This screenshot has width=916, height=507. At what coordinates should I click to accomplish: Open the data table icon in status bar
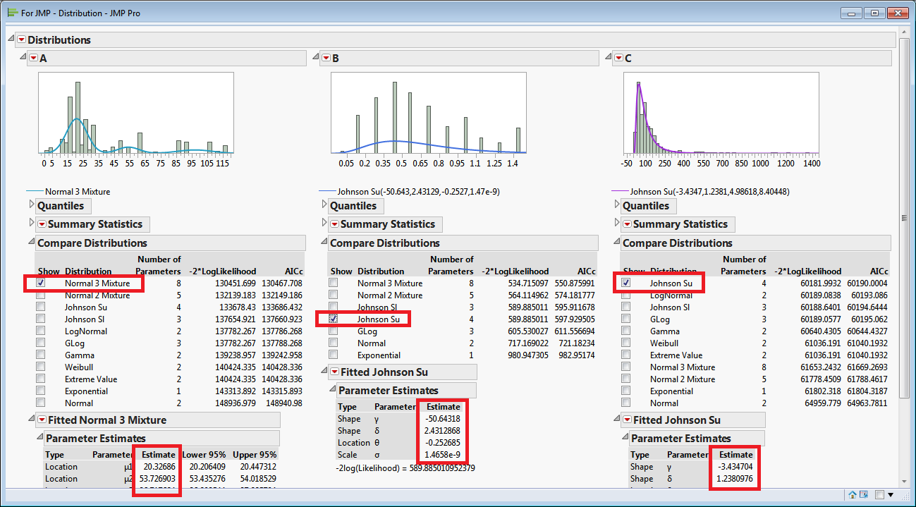(865, 495)
